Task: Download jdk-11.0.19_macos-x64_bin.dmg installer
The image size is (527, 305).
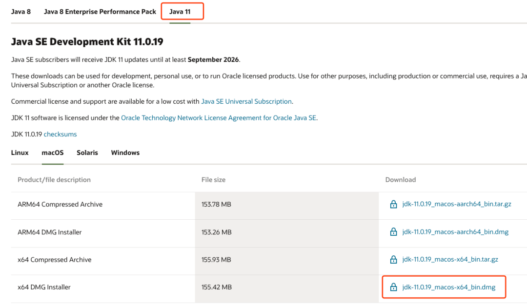Action: pyautogui.click(x=448, y=287)
